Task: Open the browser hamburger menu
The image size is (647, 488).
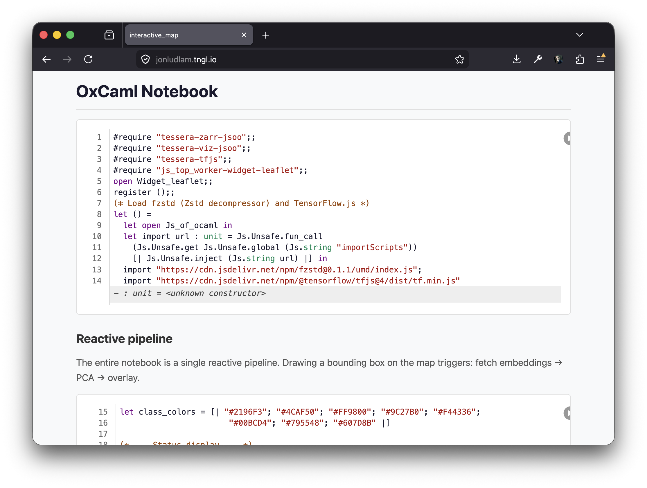Action: point(601,59)
